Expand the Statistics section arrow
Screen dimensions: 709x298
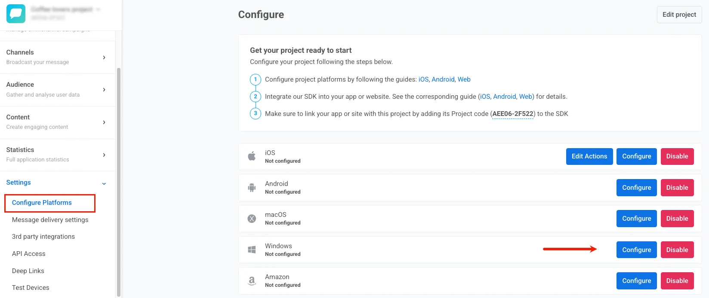point(104,155)
